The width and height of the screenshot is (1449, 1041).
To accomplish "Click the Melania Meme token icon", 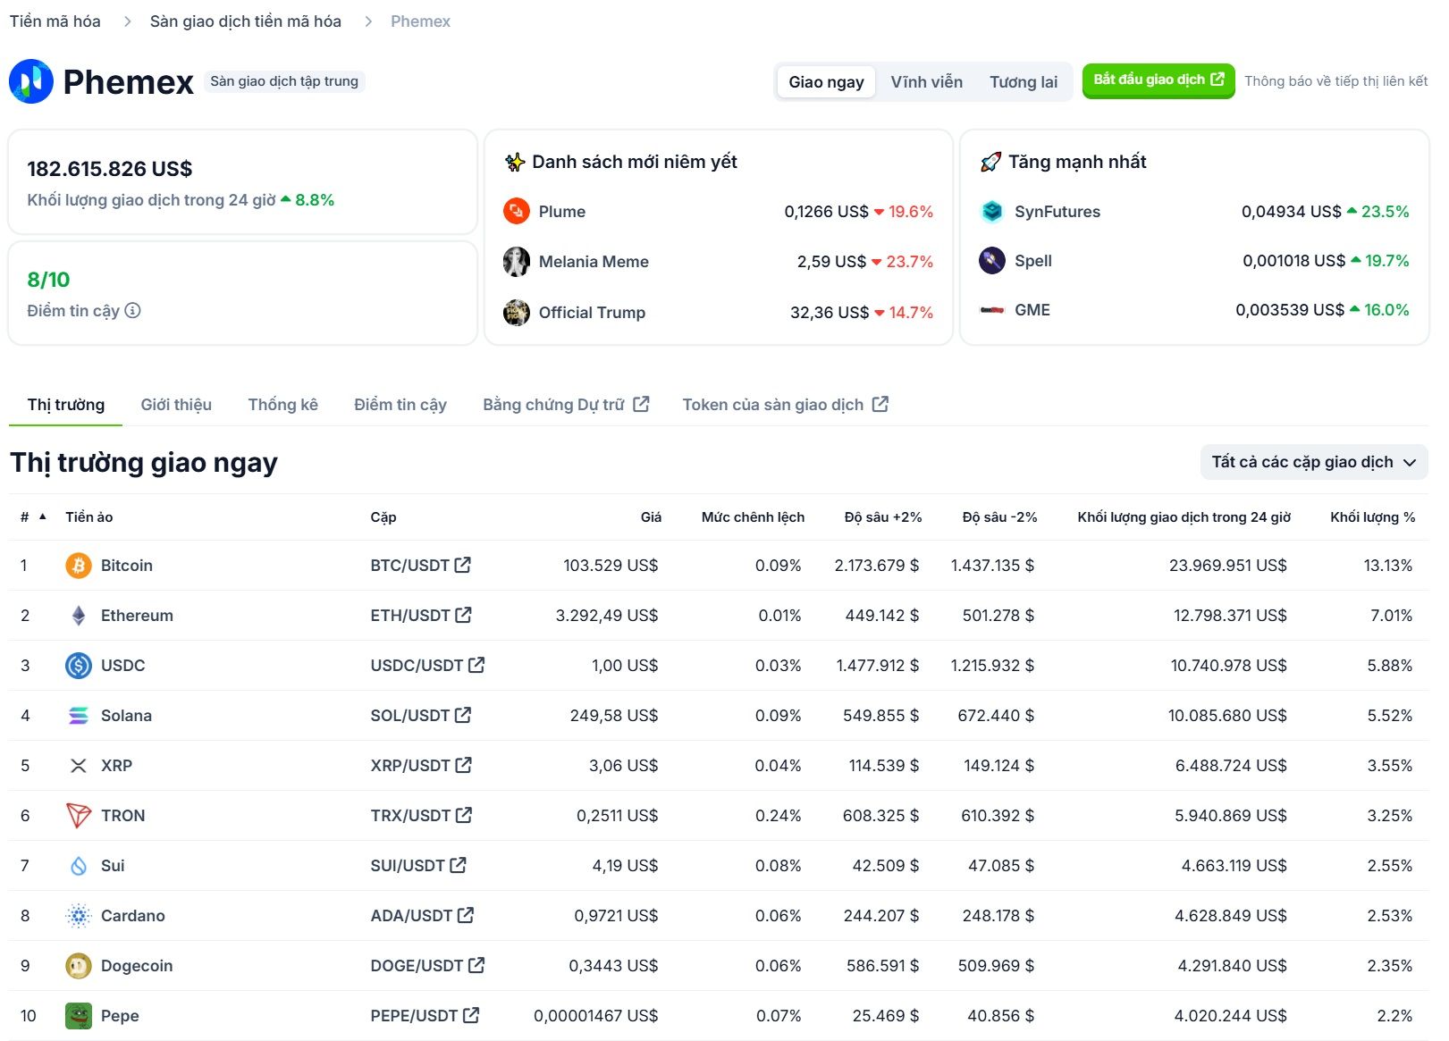I will (517, 262).
